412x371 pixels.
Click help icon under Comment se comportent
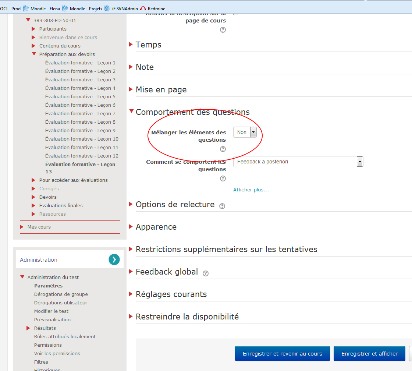coord(223,179)
